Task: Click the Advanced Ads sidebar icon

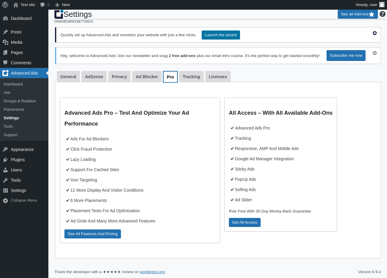Action: pyautogui.click(x=5, y=73)
